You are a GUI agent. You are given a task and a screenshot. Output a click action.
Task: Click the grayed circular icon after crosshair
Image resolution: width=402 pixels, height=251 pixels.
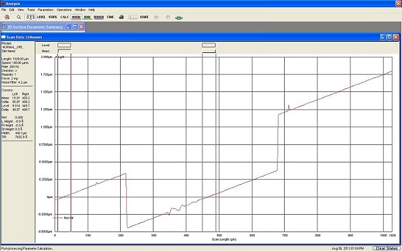pos(168,17)
